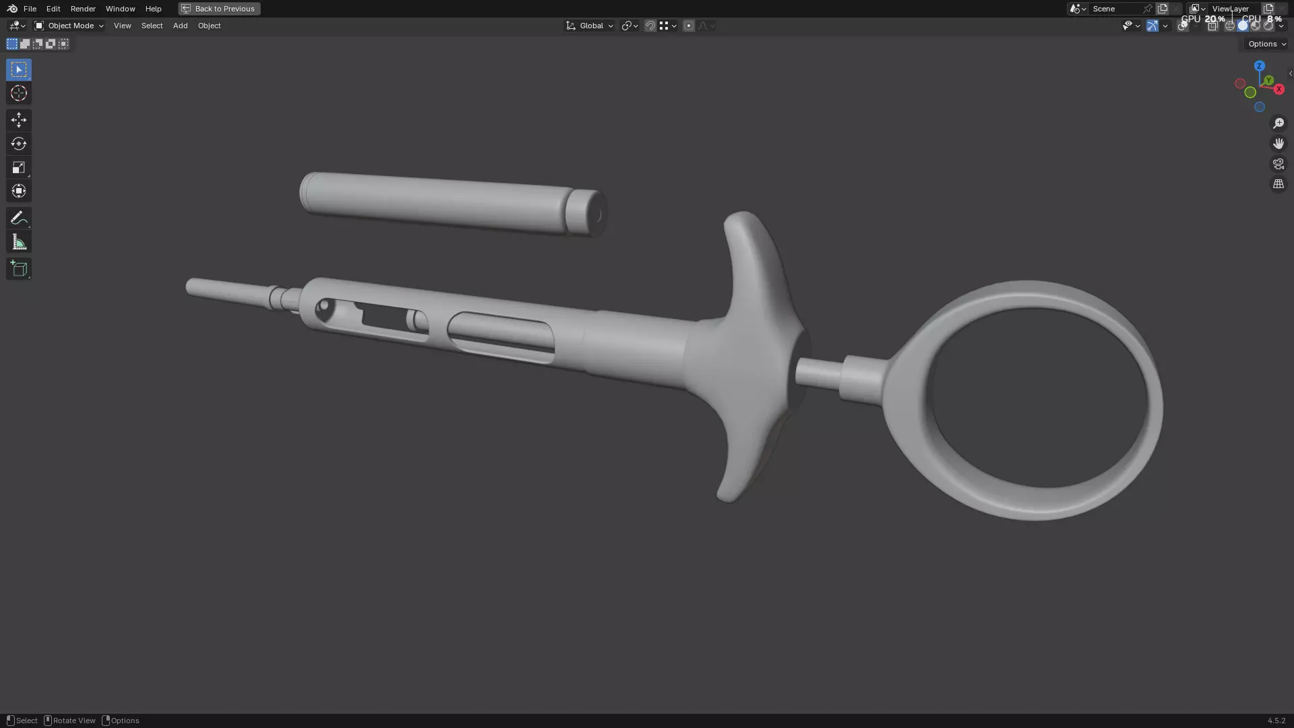Toggle viewport overlays
Viewport: 1294px width, 728px height.
pyautogui.click(x=1183, y=26)
